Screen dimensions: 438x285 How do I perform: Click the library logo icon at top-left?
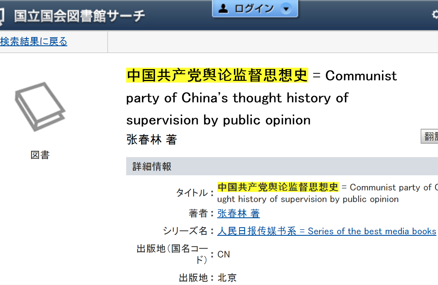[1, 16]
